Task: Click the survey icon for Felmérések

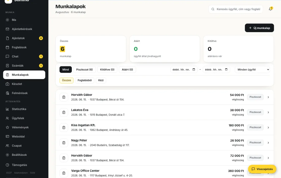Action: pos(7,93)
